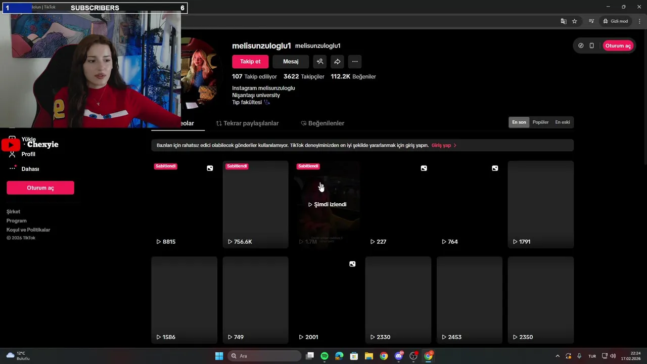Click photo-post icon on the 764 video

tap(495, 168)
